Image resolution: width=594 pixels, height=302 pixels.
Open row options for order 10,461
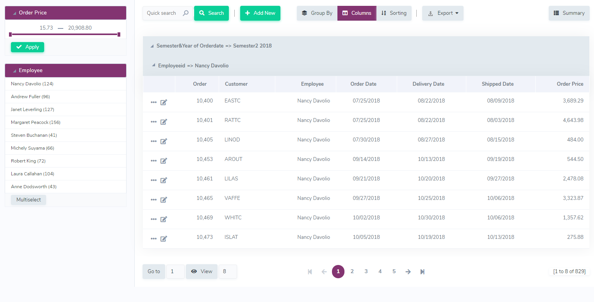click(153, 180)
